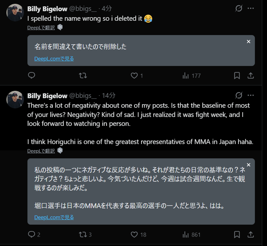Reply to the Horiguchi post

(x=32, y=235)
